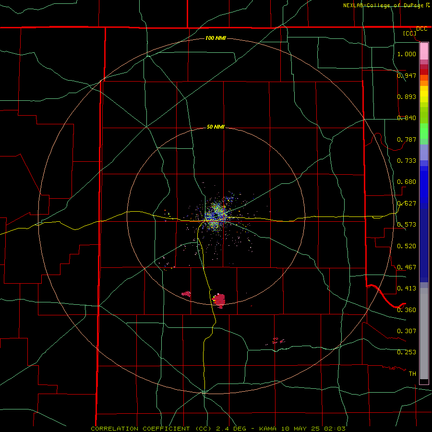The height and width of the screenshot is (432, 432).
Task: Select the 0.573 legend value
Action: (x=407, y=224)
